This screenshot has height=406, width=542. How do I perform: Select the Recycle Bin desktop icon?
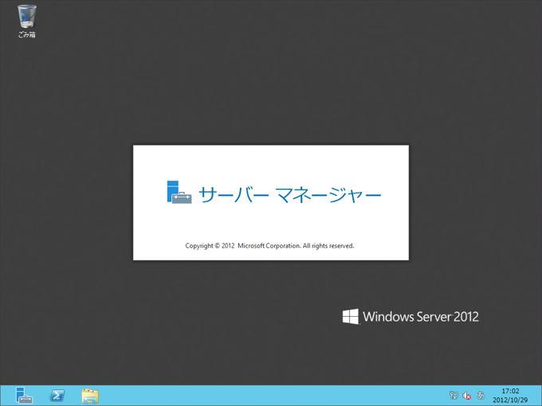pos(26,21)
